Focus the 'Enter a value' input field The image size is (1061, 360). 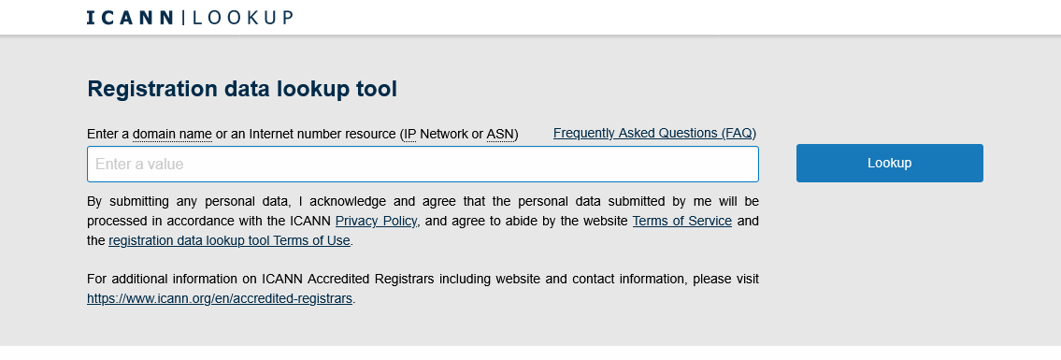423,164
